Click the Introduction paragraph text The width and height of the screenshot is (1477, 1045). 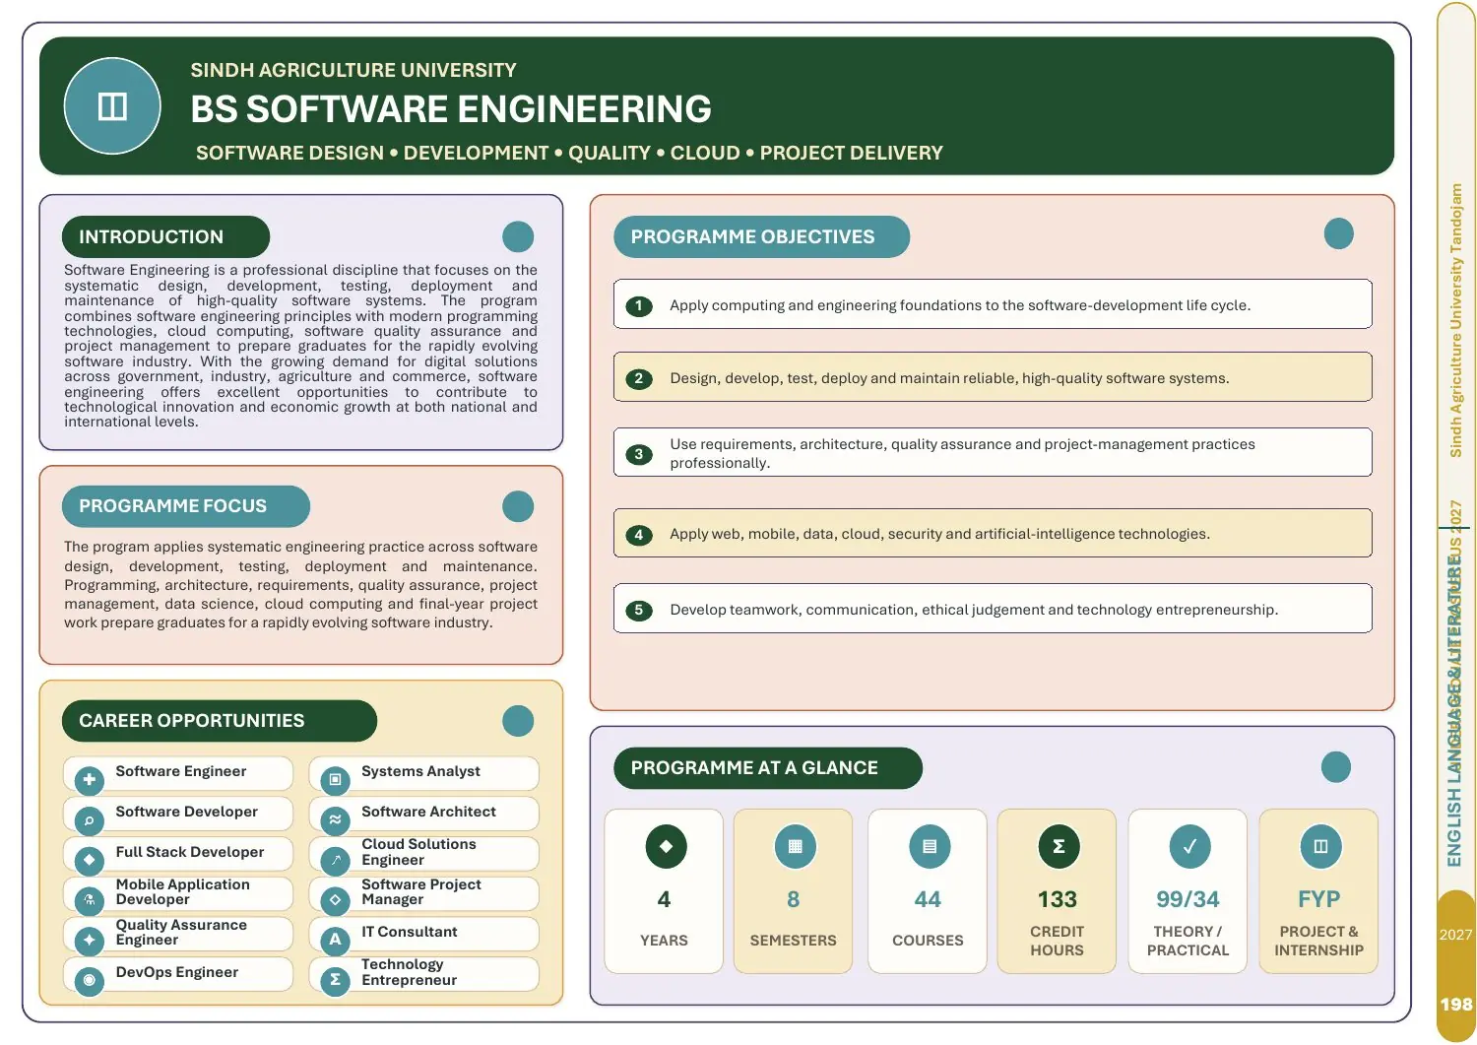[300, 346]
